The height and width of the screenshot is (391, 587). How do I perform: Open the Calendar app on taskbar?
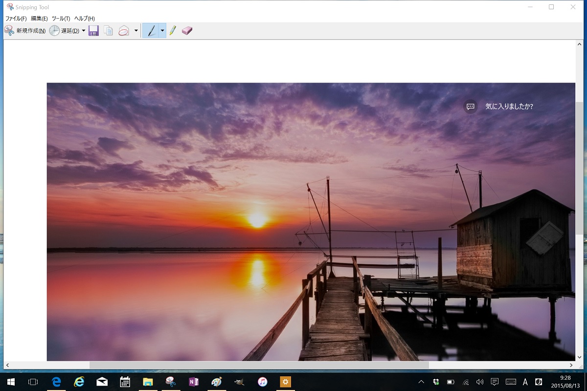pyautogui.click(x=125, y=382)
